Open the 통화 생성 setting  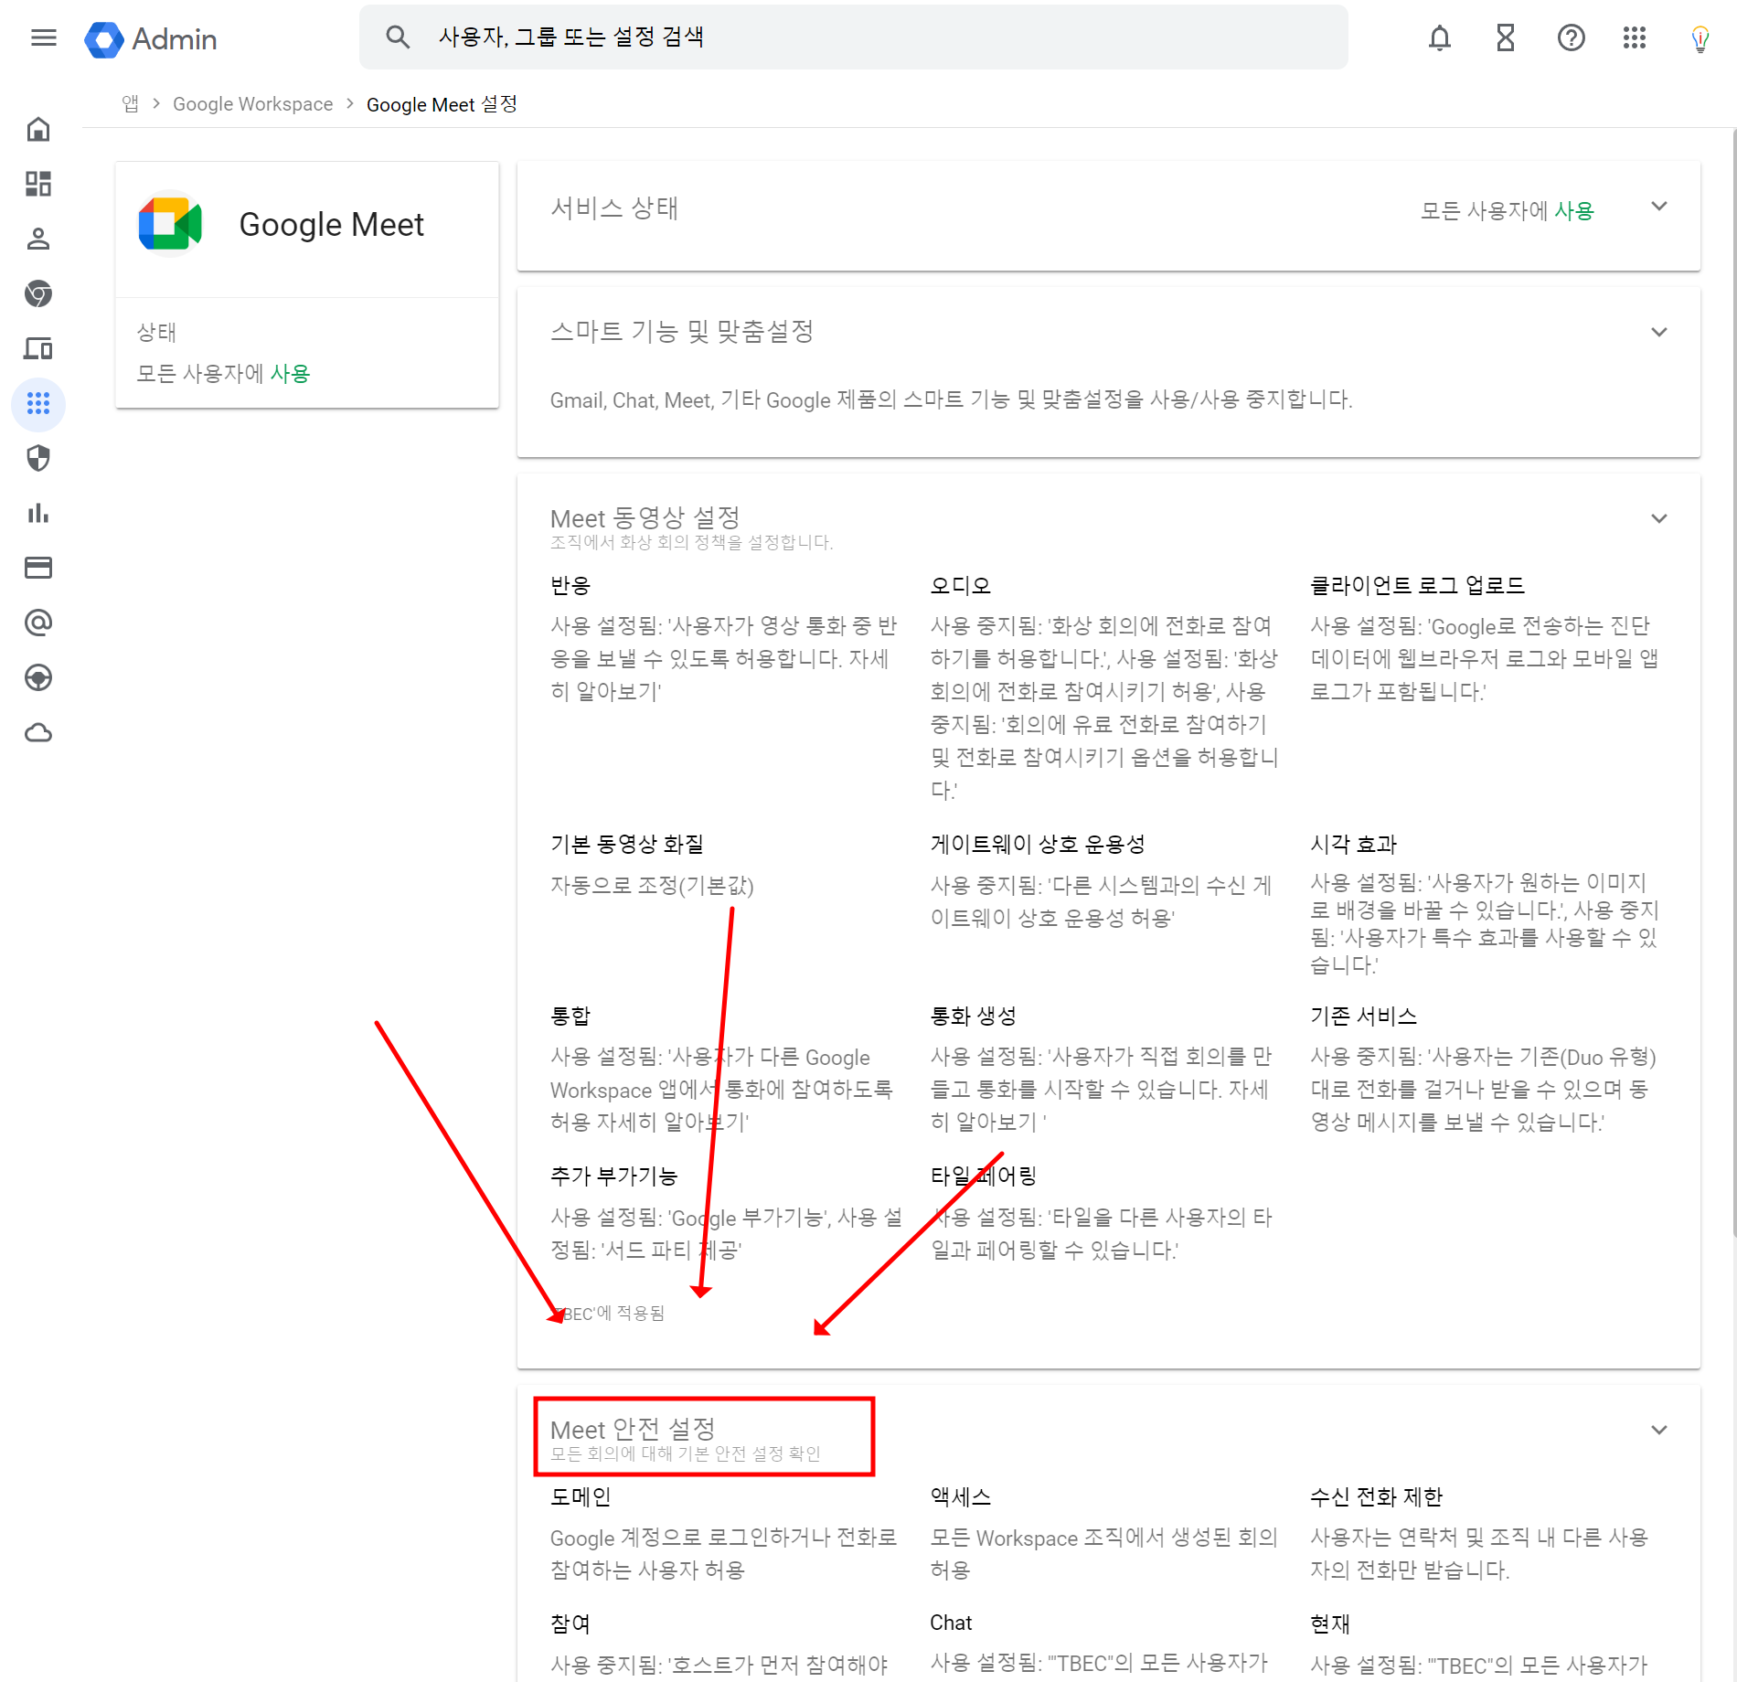(x=973, y=1016)
